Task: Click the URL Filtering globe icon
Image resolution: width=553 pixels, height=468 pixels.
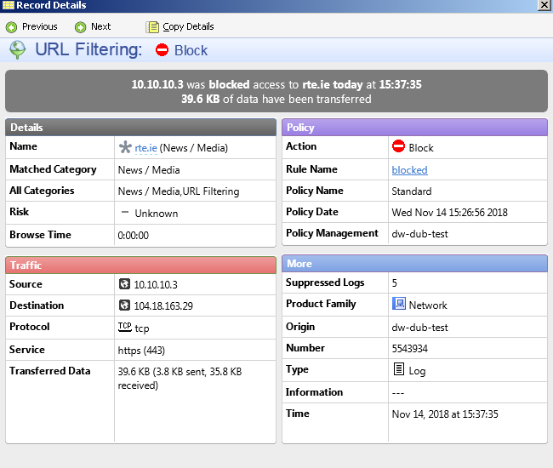Action: point(17,49)
